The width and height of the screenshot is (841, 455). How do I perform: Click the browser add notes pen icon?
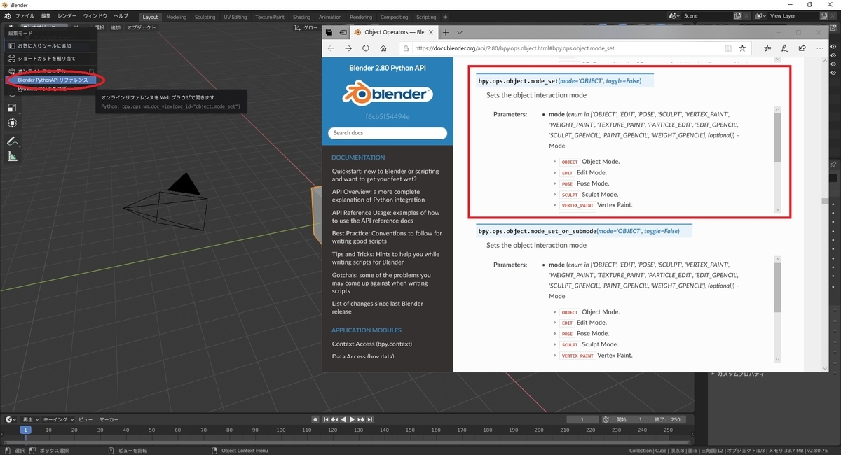click(784, 48)
